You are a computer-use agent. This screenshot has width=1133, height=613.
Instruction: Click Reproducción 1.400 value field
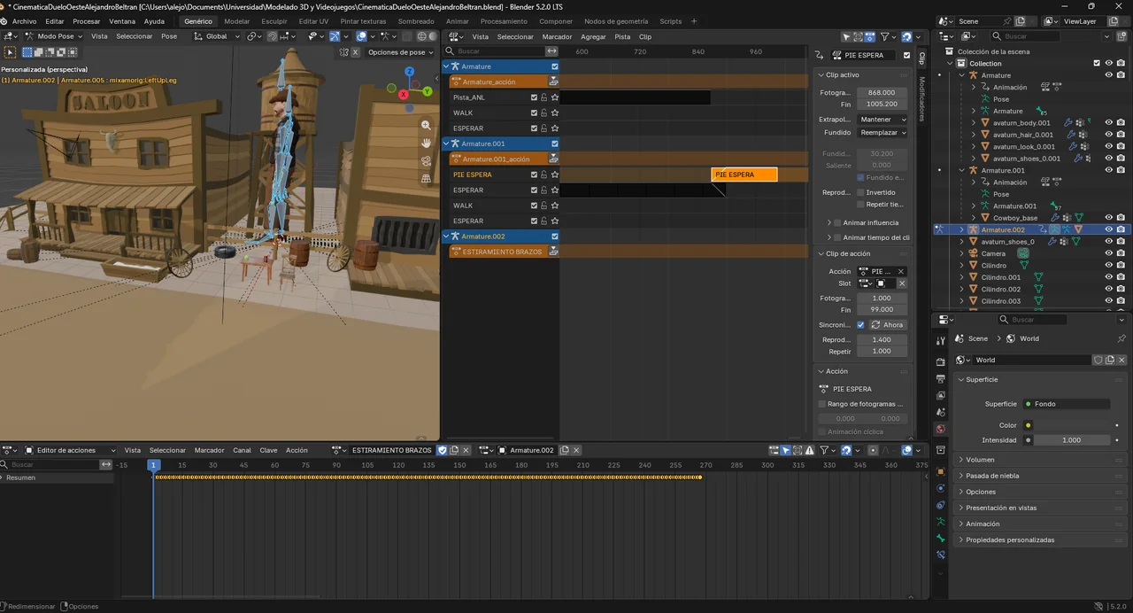882,339
